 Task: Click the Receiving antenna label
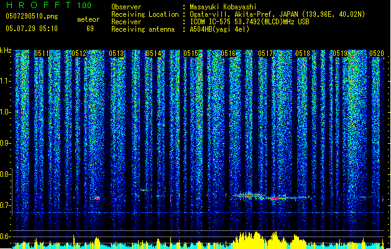[x=143, y=29]
